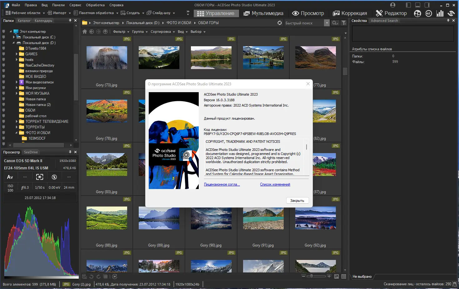This screenshot has height=289, width=459.
Task: Open 365 mode icon
Action: [428, 13]
